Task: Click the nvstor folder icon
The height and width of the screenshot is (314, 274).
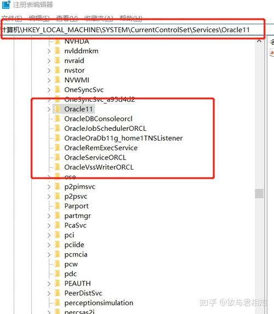Action: tap(58, 70)
